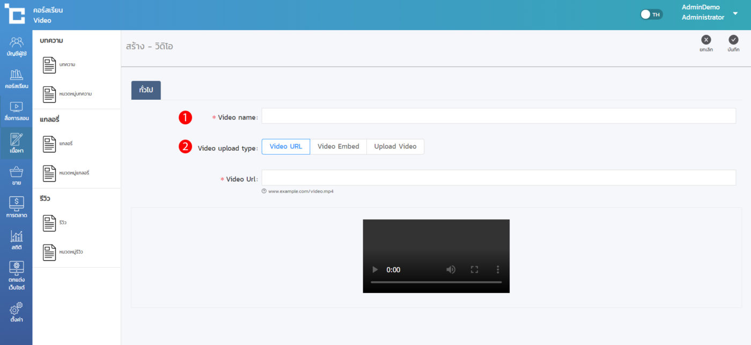Click the Video name input field
Viewport: 751px width, 345px height.
click(498, 116)
